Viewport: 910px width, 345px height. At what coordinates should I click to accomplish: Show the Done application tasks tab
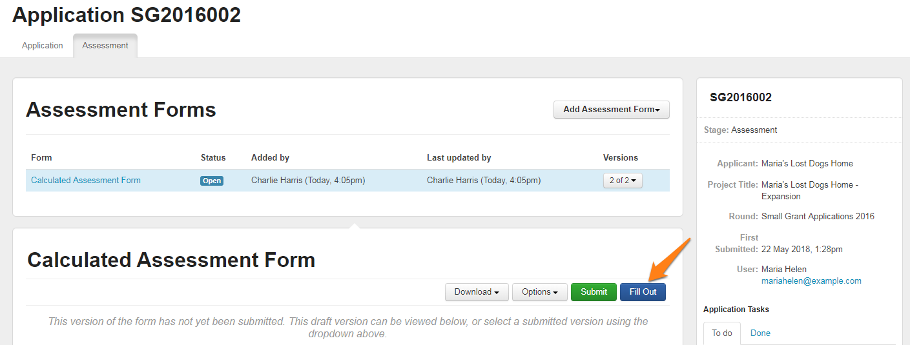[x=760, y=333]
